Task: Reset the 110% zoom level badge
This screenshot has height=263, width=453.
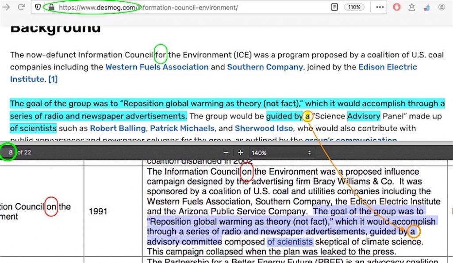Action: [354, 8]
